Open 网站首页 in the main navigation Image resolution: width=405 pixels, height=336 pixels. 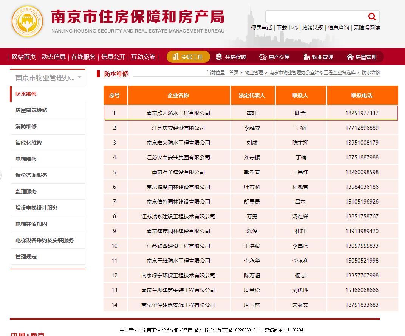(x=24, y=57)
